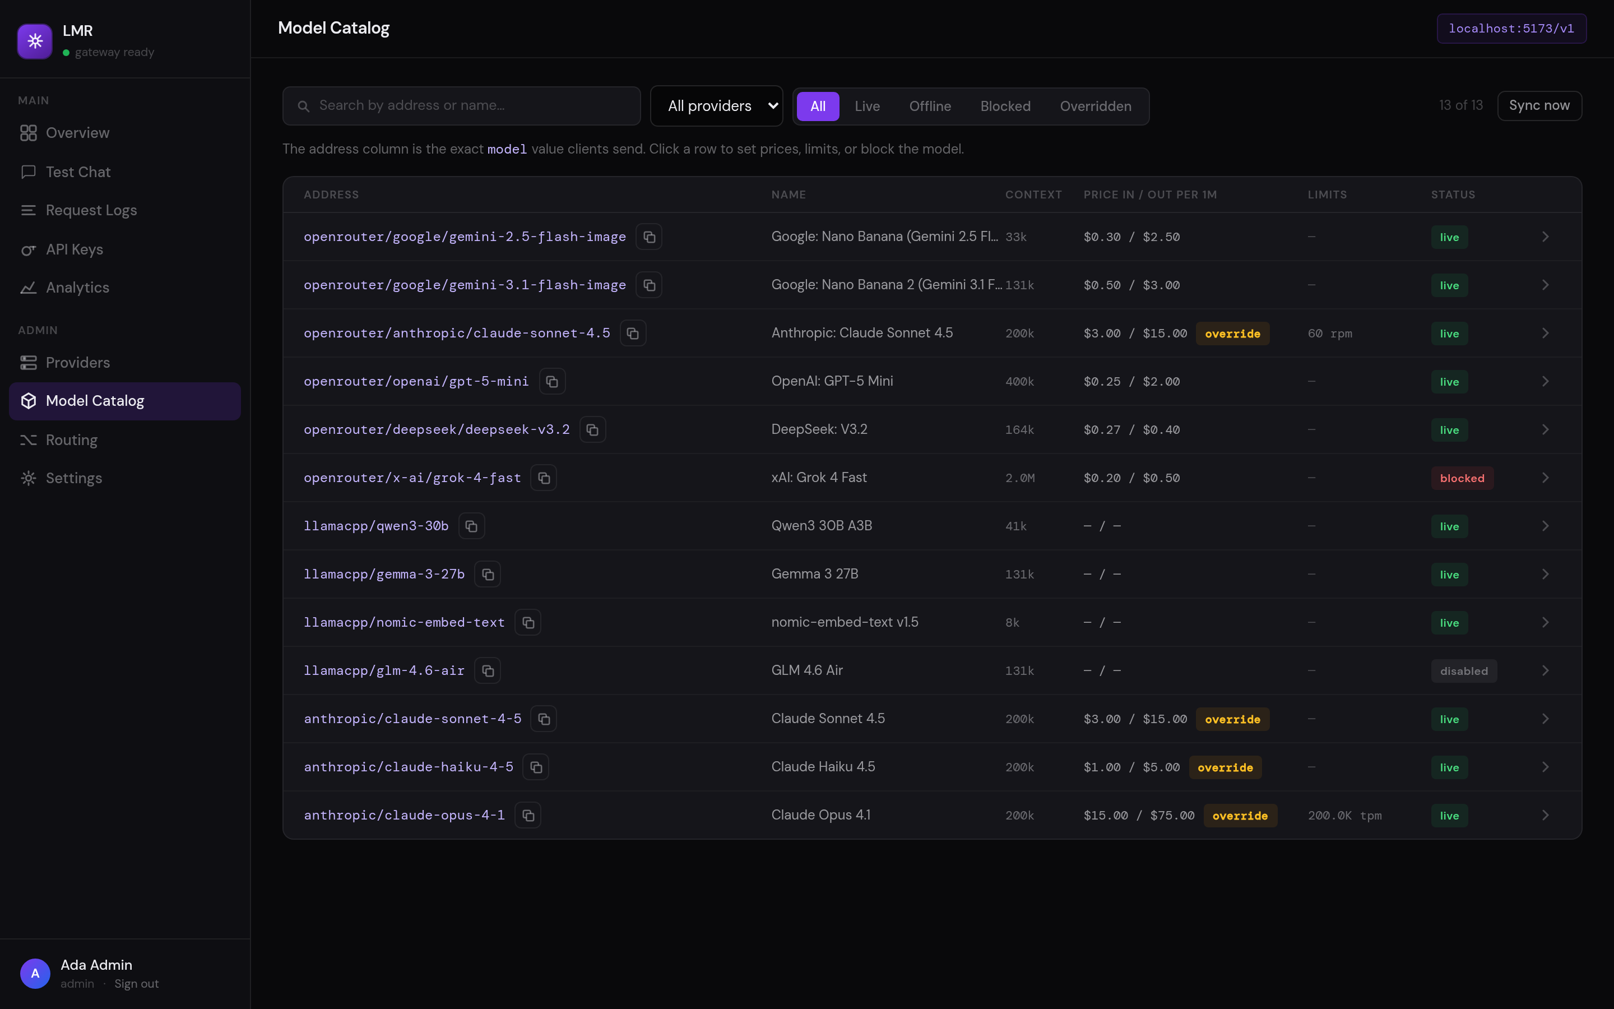
Task: Expand the DeepSeek V3.2 row chevron
Action: 1545,430
